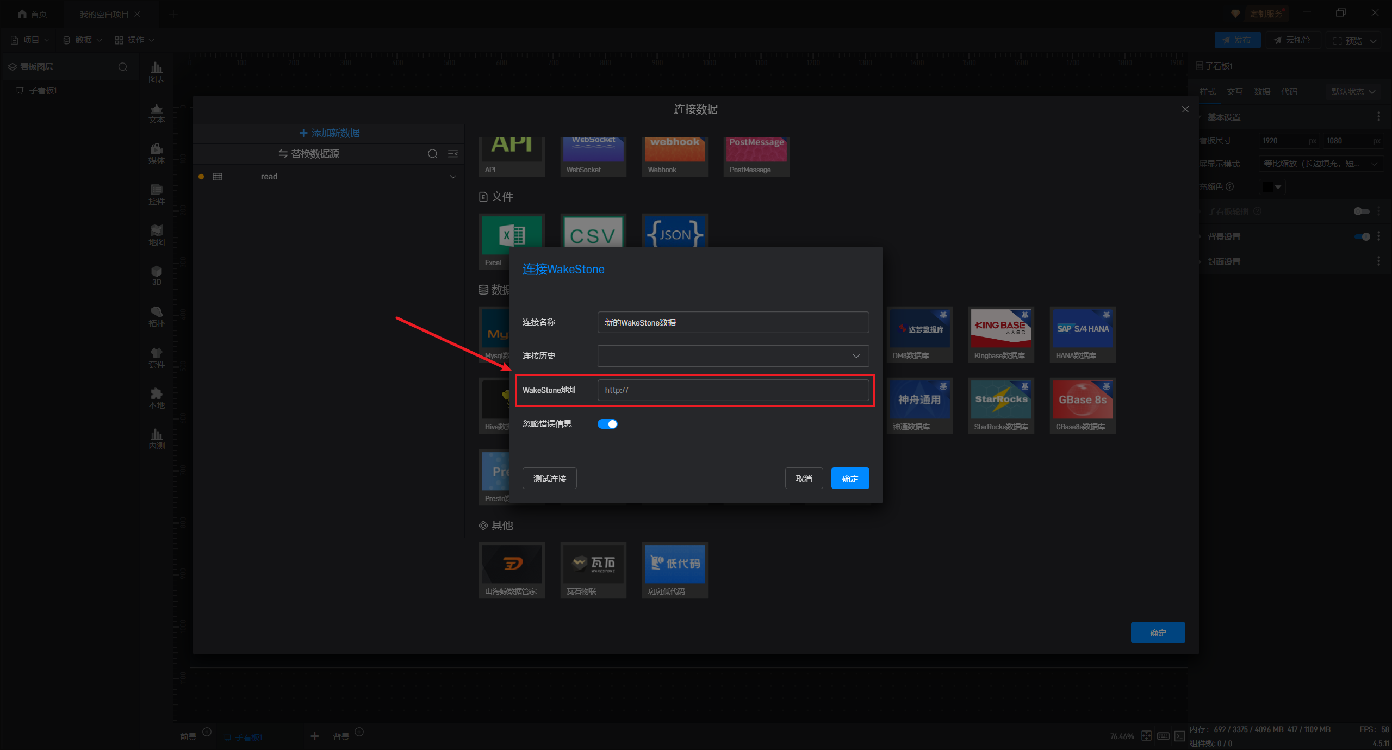The height and width of the screenshot is (750, 1392).
Task: Click 取消 in WakeStone dialog
Action: point(804,478)
